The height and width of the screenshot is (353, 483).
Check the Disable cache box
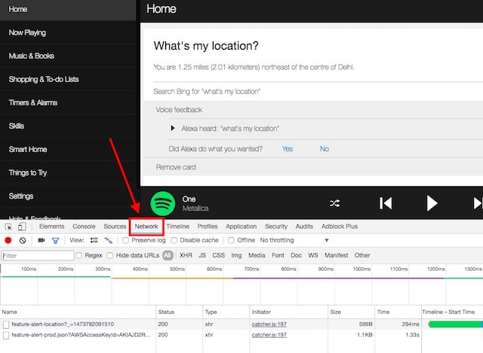click(x=174, y=240)
